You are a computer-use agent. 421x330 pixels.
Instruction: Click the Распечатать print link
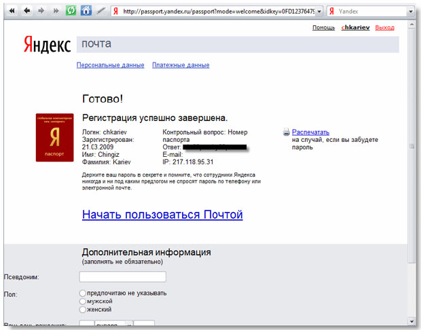pyautogui.click(x=310, y=132)
